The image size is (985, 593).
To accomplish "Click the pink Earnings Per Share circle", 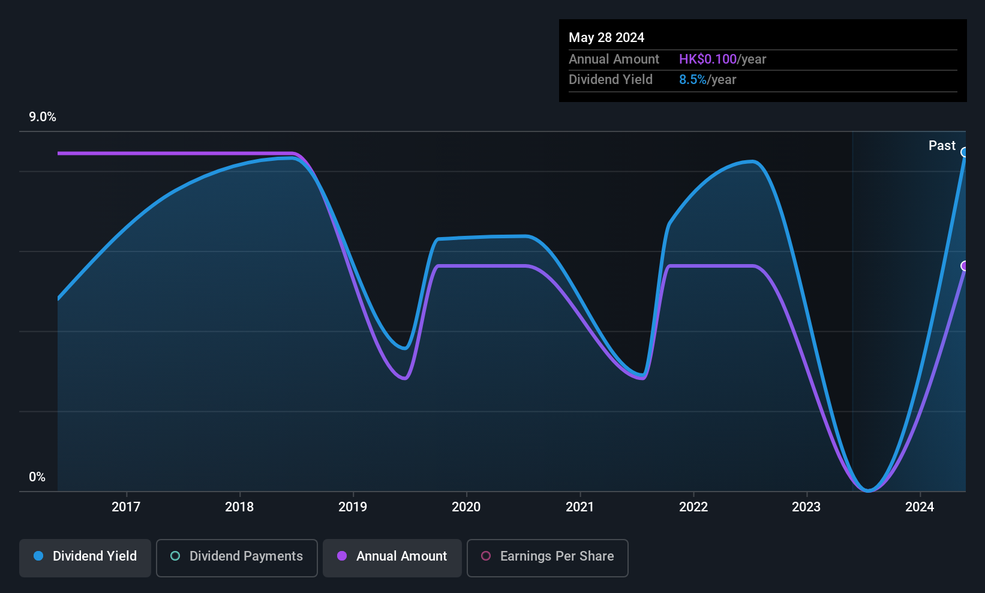I will (x=486, y=556).
